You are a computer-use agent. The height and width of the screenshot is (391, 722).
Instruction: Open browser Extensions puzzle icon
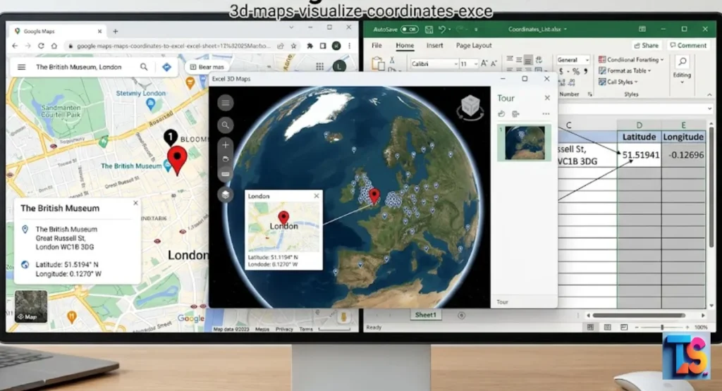pos(310,46)
